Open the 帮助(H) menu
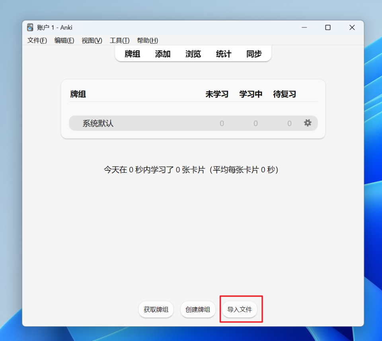The height and width of the screenshot is (341, 382). coord(147,40)
